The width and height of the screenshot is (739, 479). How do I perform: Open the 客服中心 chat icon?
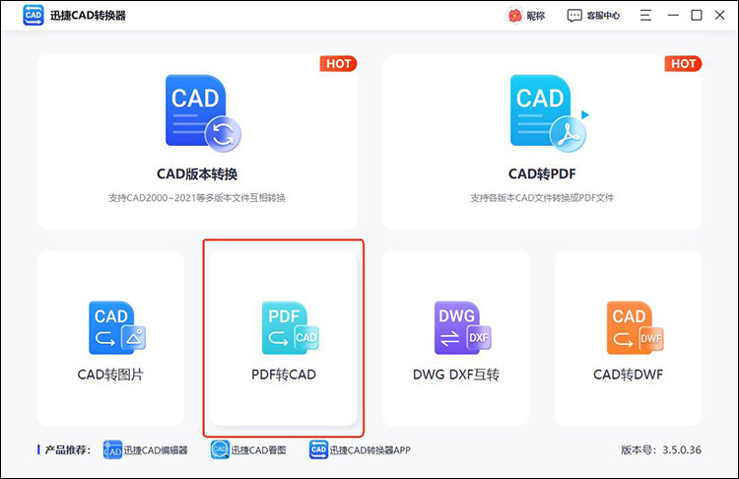pos(574,16)
